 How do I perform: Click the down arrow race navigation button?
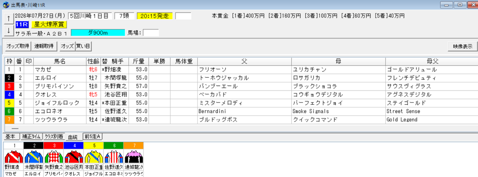click(x=8, y=30)
